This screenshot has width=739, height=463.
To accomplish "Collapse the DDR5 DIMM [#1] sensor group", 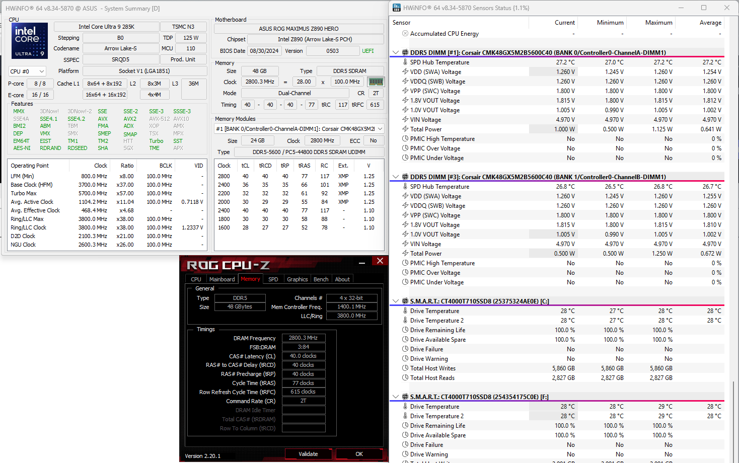I will [x=396, y=52].
